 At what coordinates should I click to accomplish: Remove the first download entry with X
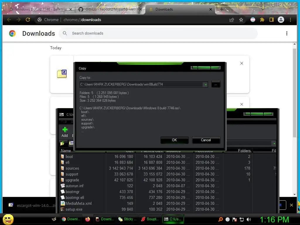(x=242, y=63)
